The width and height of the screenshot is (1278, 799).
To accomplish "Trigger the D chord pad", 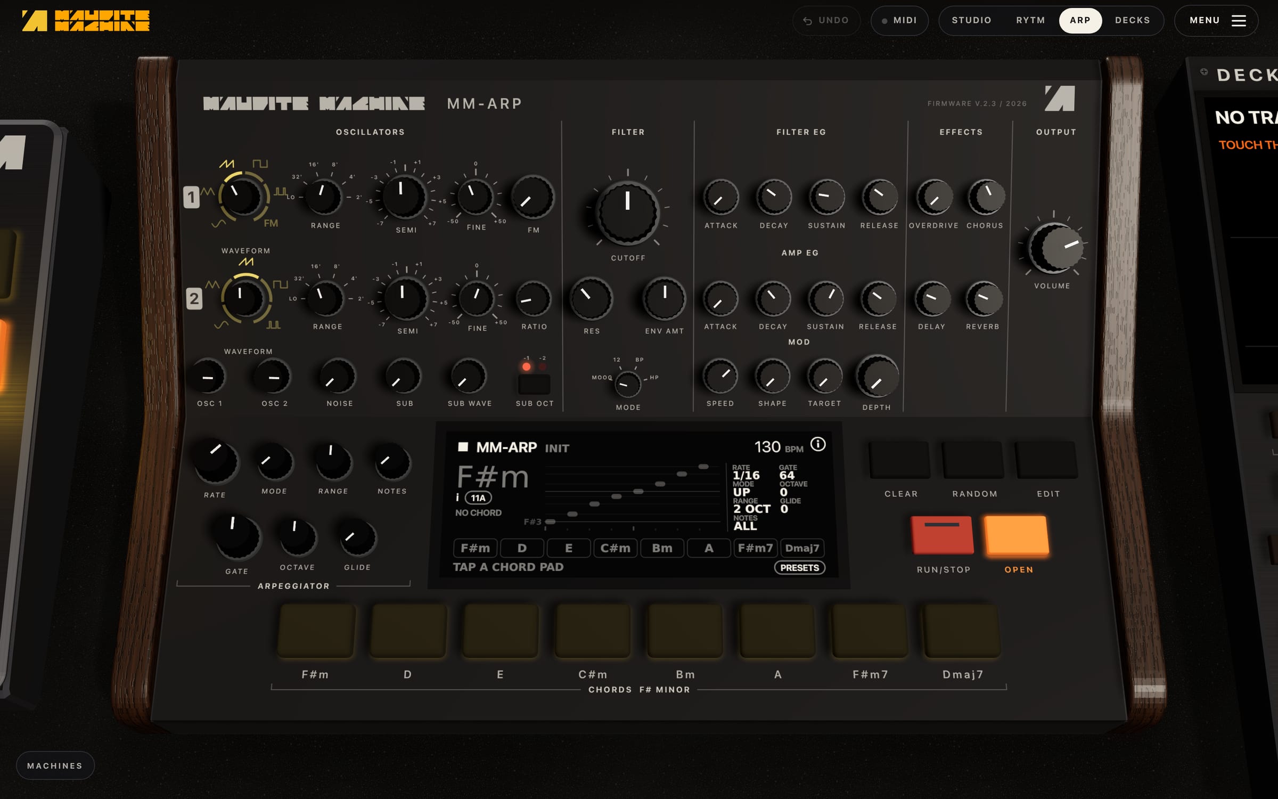I will tap(408, 631).
